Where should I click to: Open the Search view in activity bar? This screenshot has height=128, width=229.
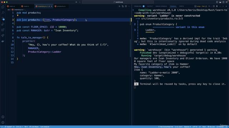coord(3,13)
